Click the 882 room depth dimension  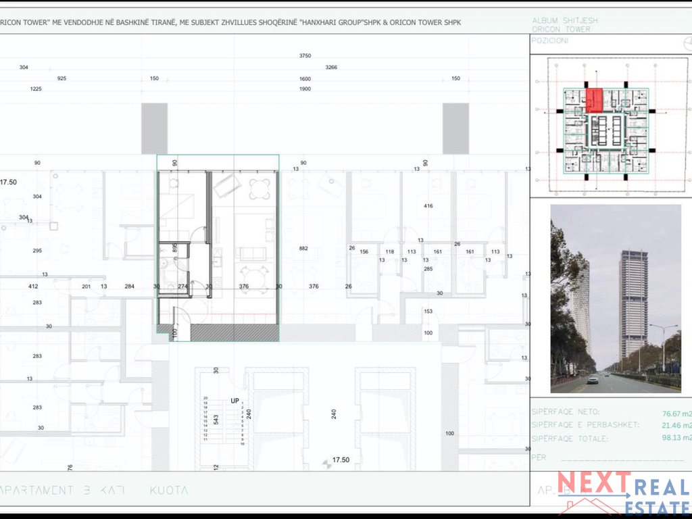point(303,249)
